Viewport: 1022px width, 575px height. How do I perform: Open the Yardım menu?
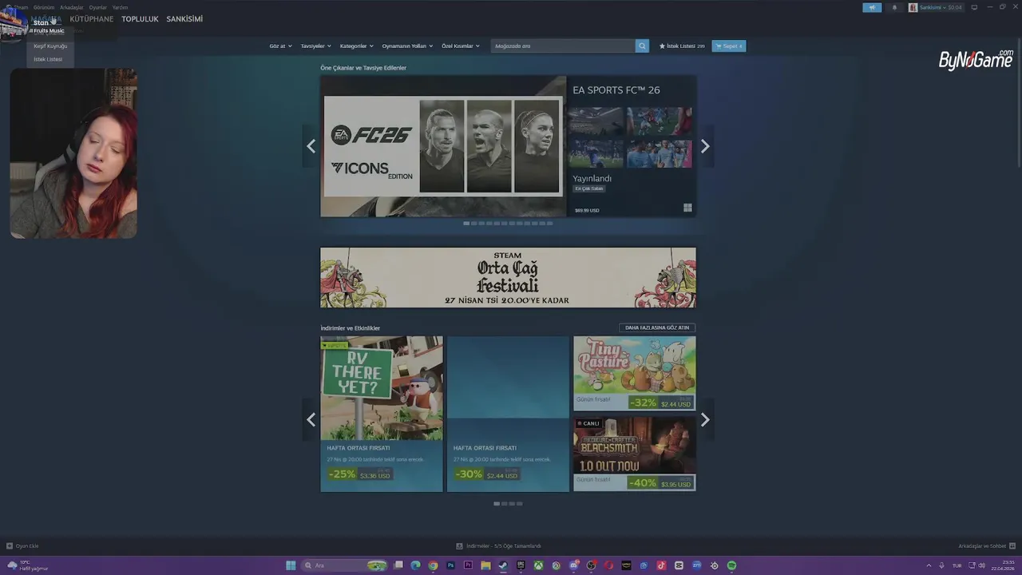pos(120,7)
